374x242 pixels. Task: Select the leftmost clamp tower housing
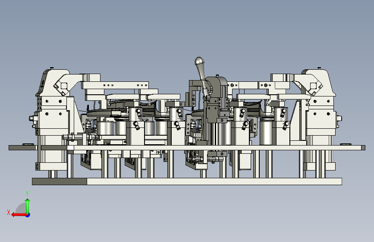point(53,84)
